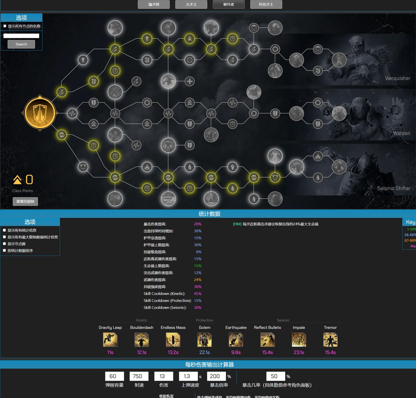Click the 每秒伤害输出计算器 section header
The height and width of the screenshot is (398, 416).
(x=208, y=365)
